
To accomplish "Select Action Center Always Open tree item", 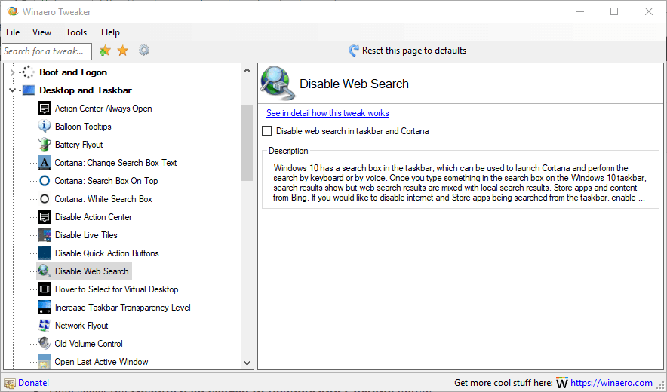I will point(103,109).
